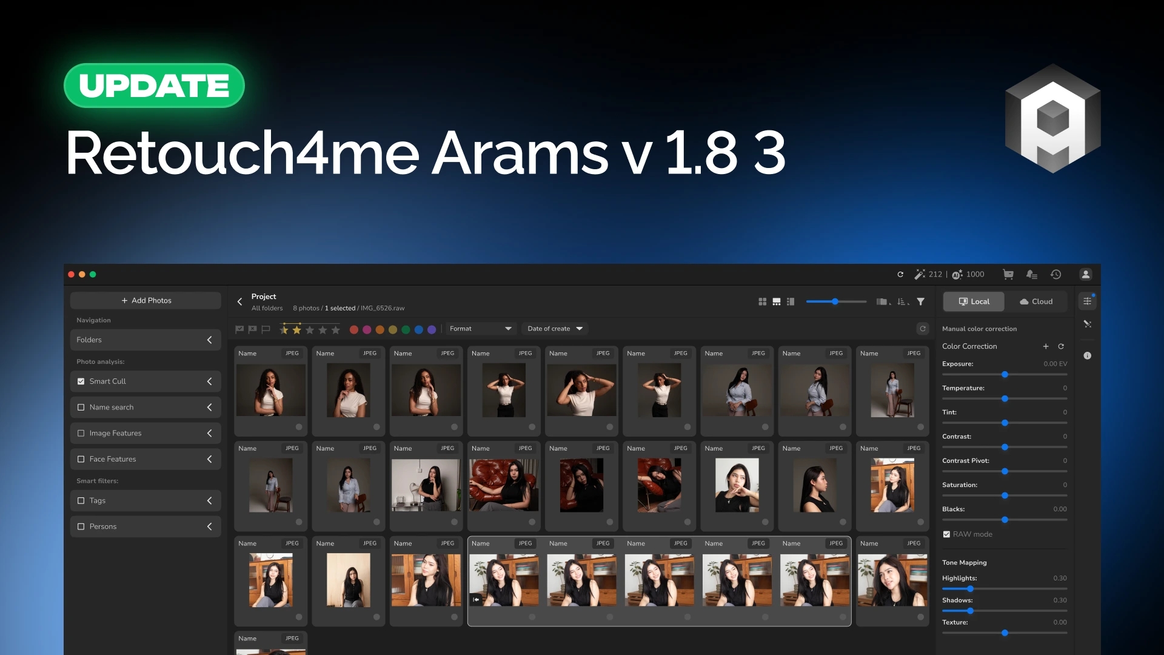Click the 0.00 EV exposure value
1164x655 pixels.
click(x=1055, y=364)
